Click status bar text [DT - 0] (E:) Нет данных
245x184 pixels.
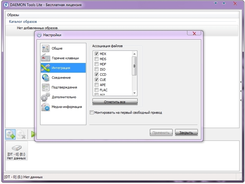[23, 177]
